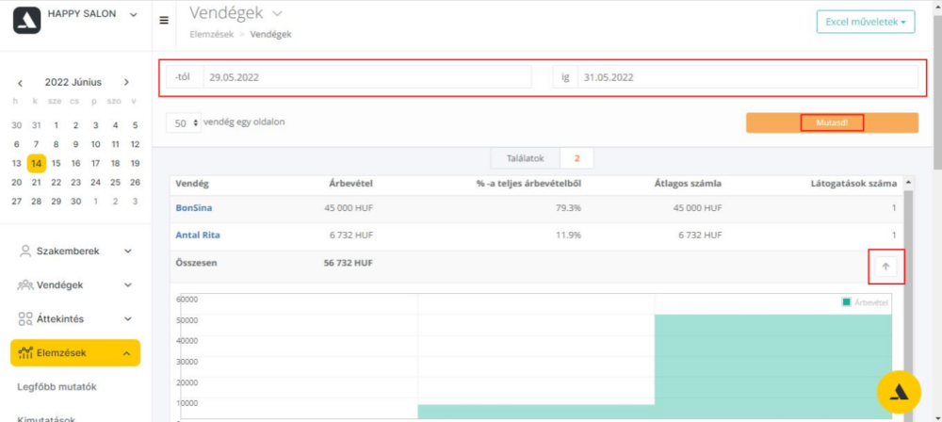
Task: Click the Szakemberek person icon
Action: (25, 252)
